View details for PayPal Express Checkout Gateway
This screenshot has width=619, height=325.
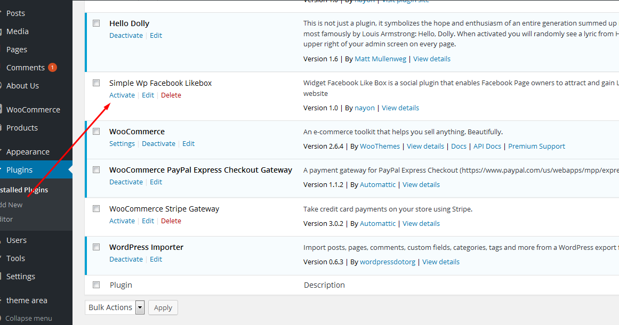421,184
